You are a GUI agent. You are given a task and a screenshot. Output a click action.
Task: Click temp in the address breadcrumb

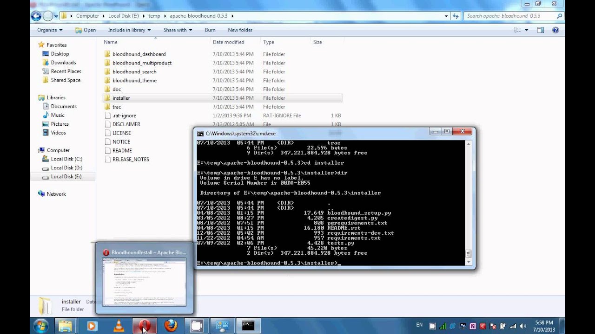click(154, 16)
